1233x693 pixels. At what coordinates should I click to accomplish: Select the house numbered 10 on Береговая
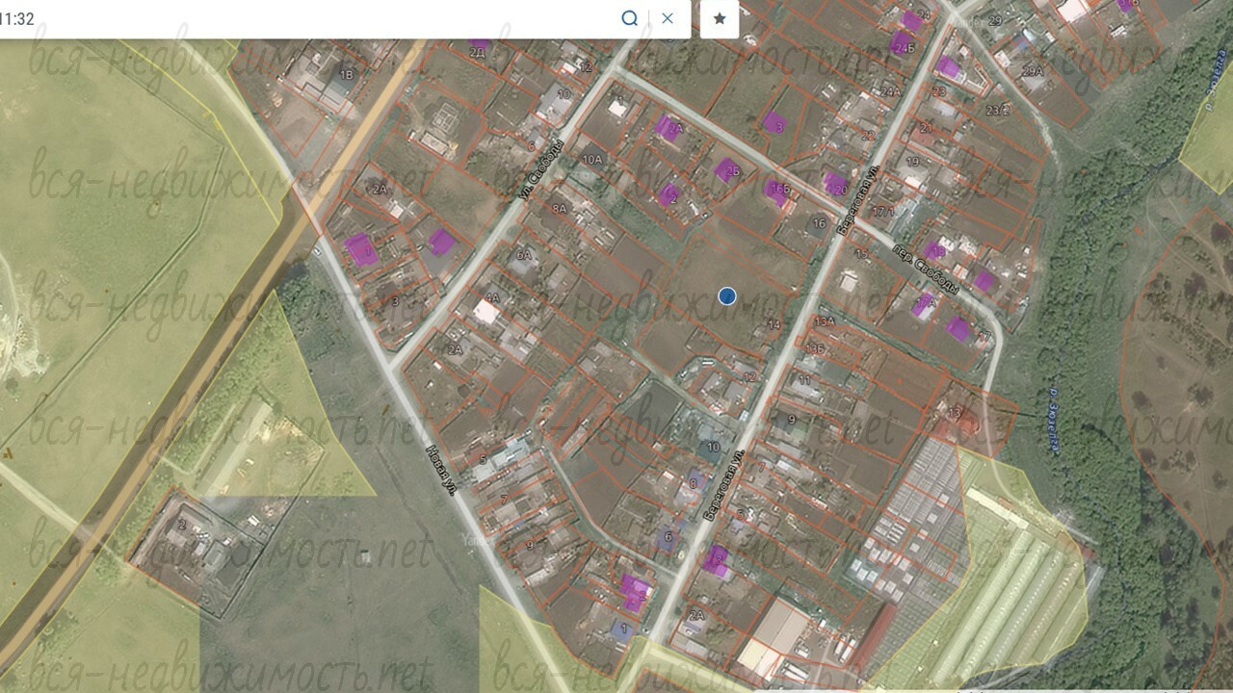(713, 448)
